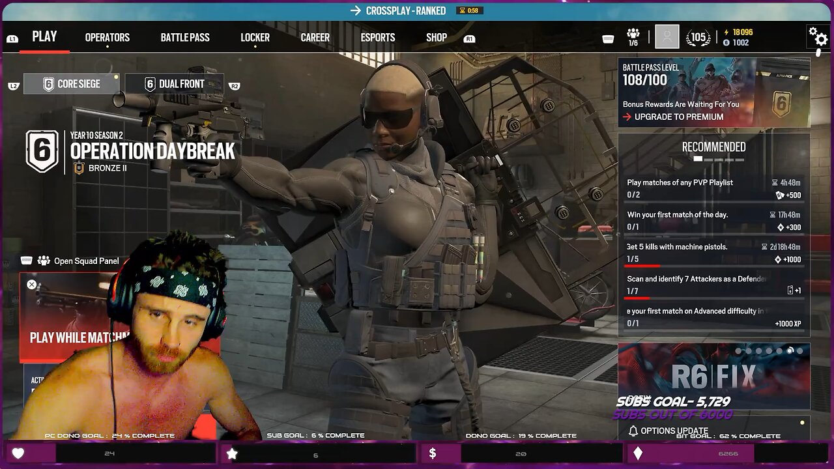The image size is (834, 469).
Task: Open the player profile avatar
Action: [667, 37]
